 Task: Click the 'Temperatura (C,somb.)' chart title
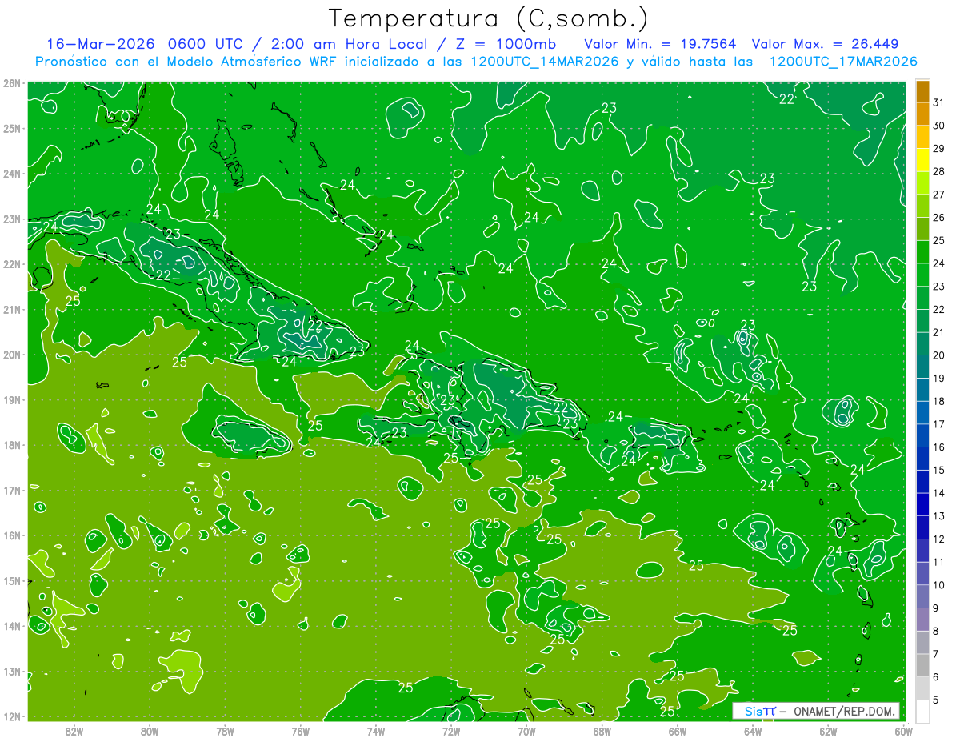point(489,18)
